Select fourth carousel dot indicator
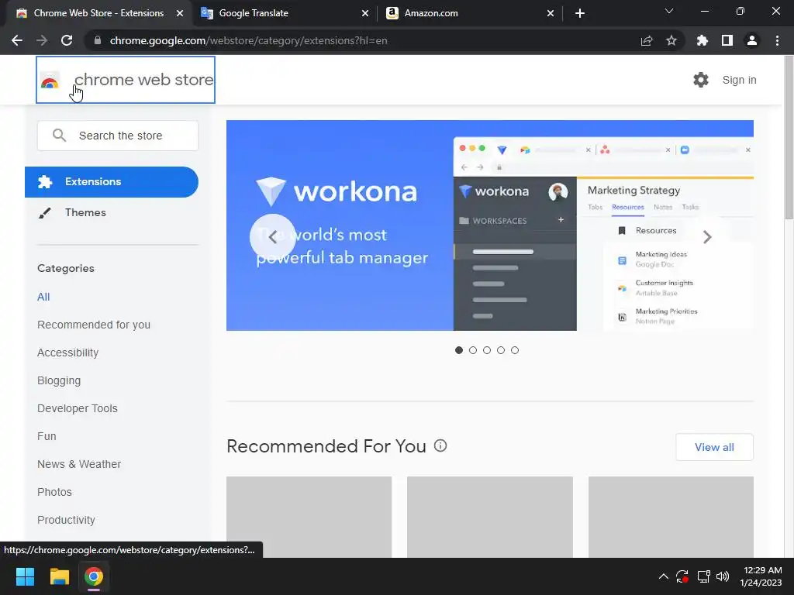 pos(501,350)
